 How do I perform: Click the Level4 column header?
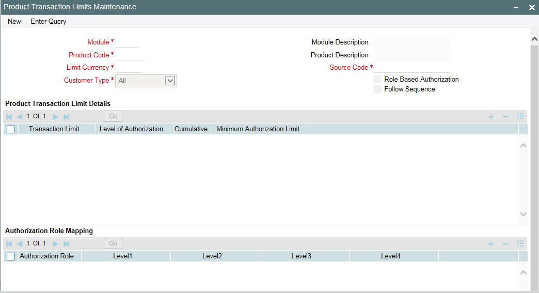[x=394, y=256]
